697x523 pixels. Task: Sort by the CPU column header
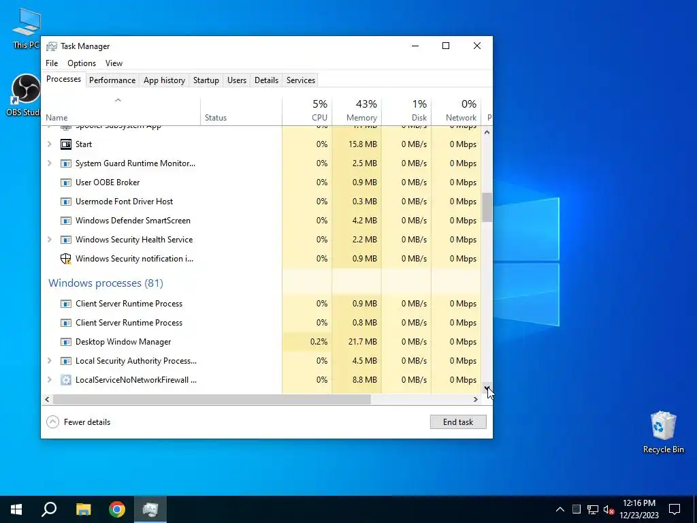point(307,111)
